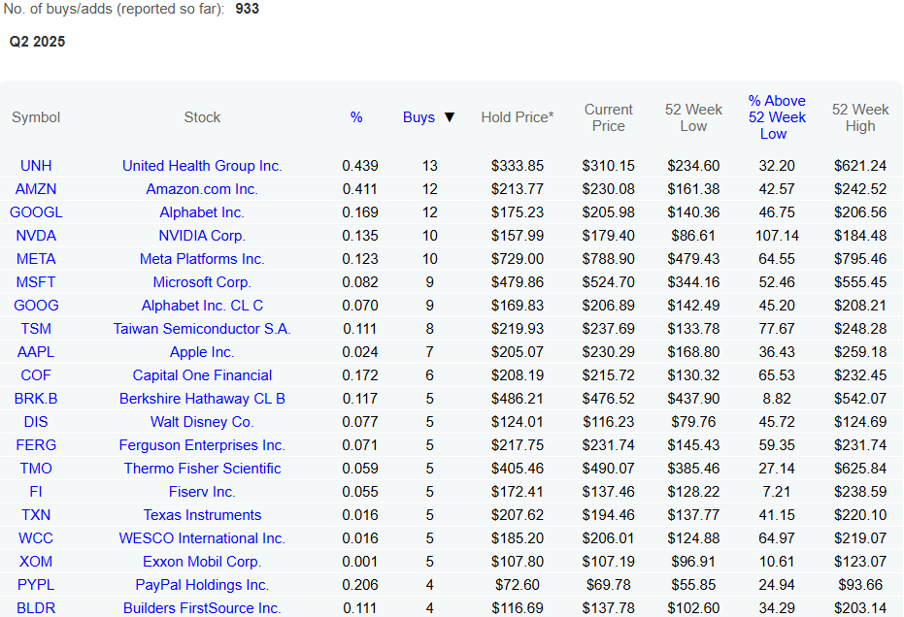Click the Symbol column header
904x617 pixels.
[x=36, y=117]
